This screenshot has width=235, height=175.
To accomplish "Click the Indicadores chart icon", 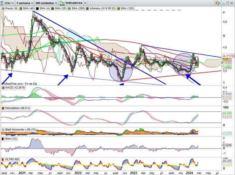I will coord(62,2).
